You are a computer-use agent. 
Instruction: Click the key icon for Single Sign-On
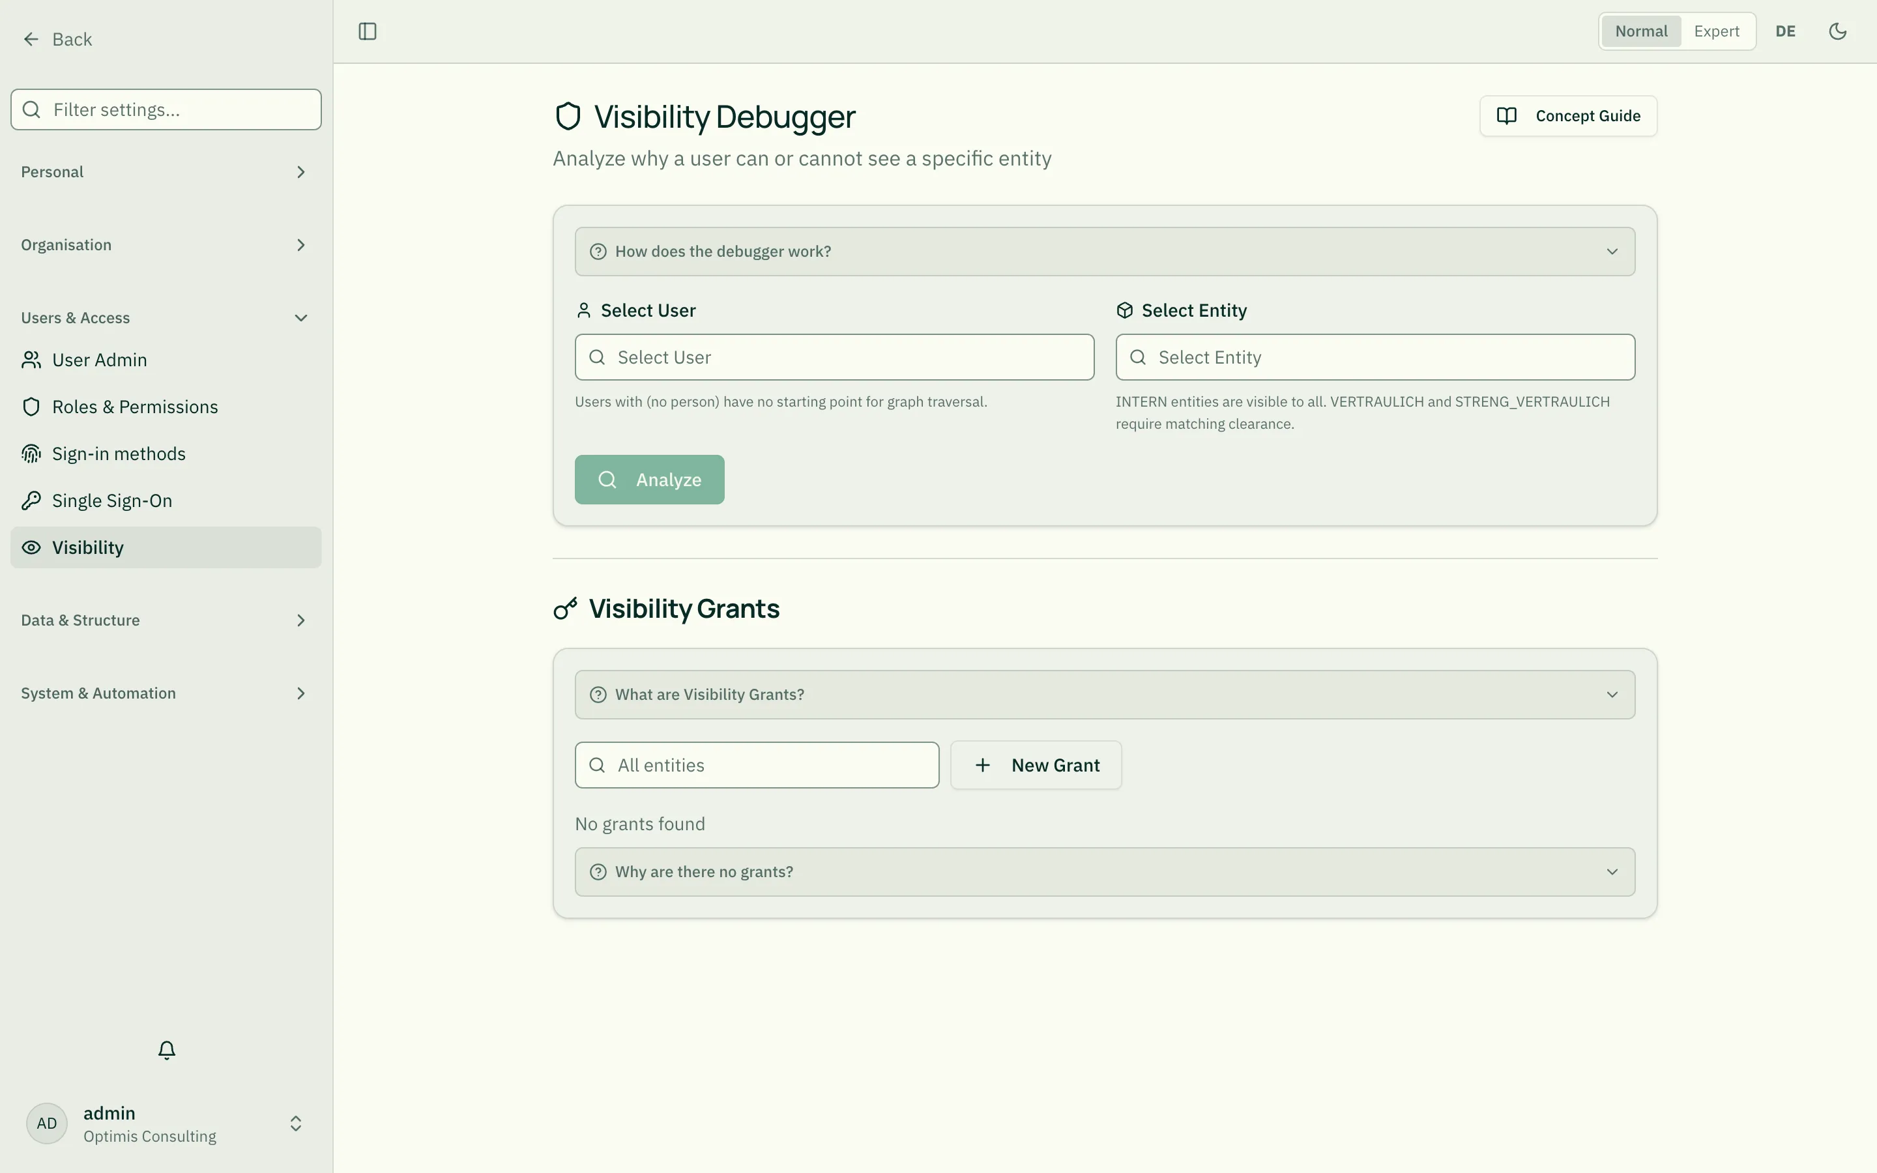(31, 500)
